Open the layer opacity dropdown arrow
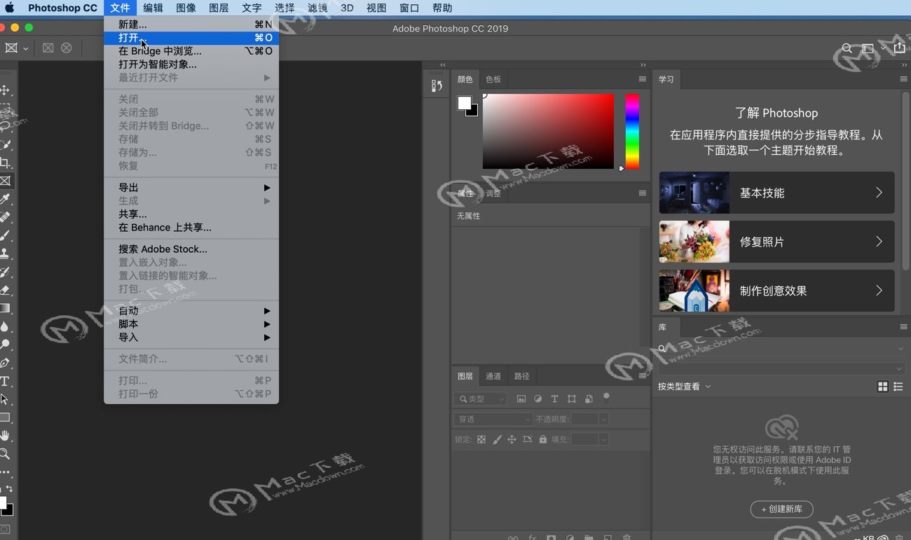The height and width of the screenshot is (540, 911). (603, 419)
